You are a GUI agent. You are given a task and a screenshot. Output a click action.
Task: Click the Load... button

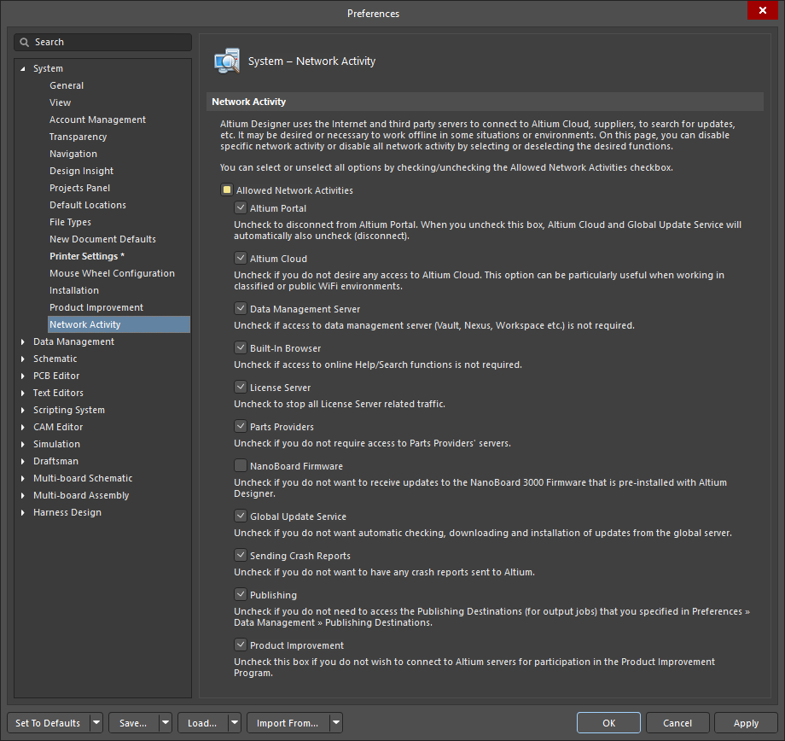point(202,723)
